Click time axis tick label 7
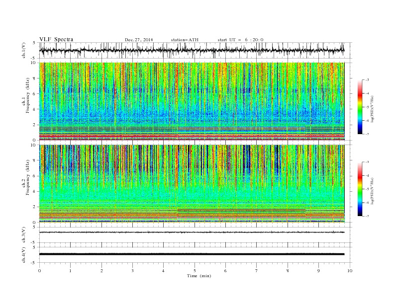This screenshot has width=394, height=304. point(257,271)
